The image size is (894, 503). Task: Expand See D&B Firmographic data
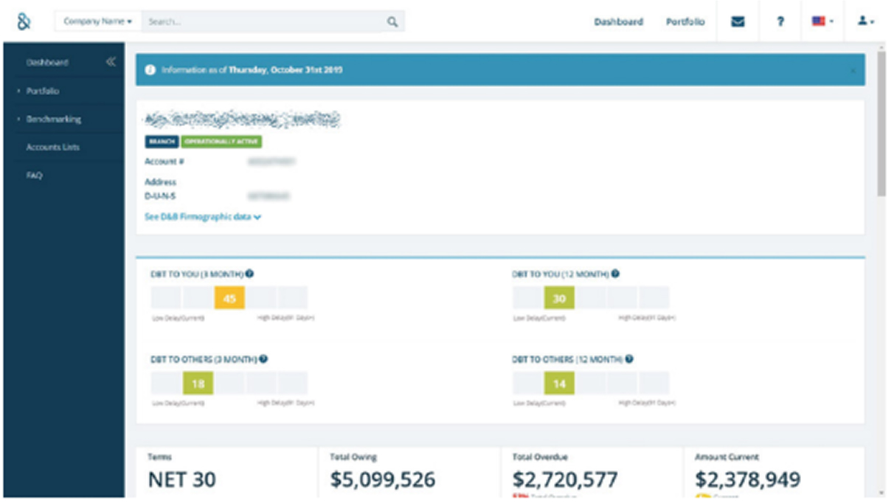(x=203, y=218)
